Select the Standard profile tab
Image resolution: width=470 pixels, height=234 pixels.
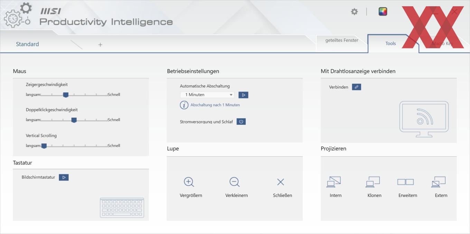pos(27,44)
